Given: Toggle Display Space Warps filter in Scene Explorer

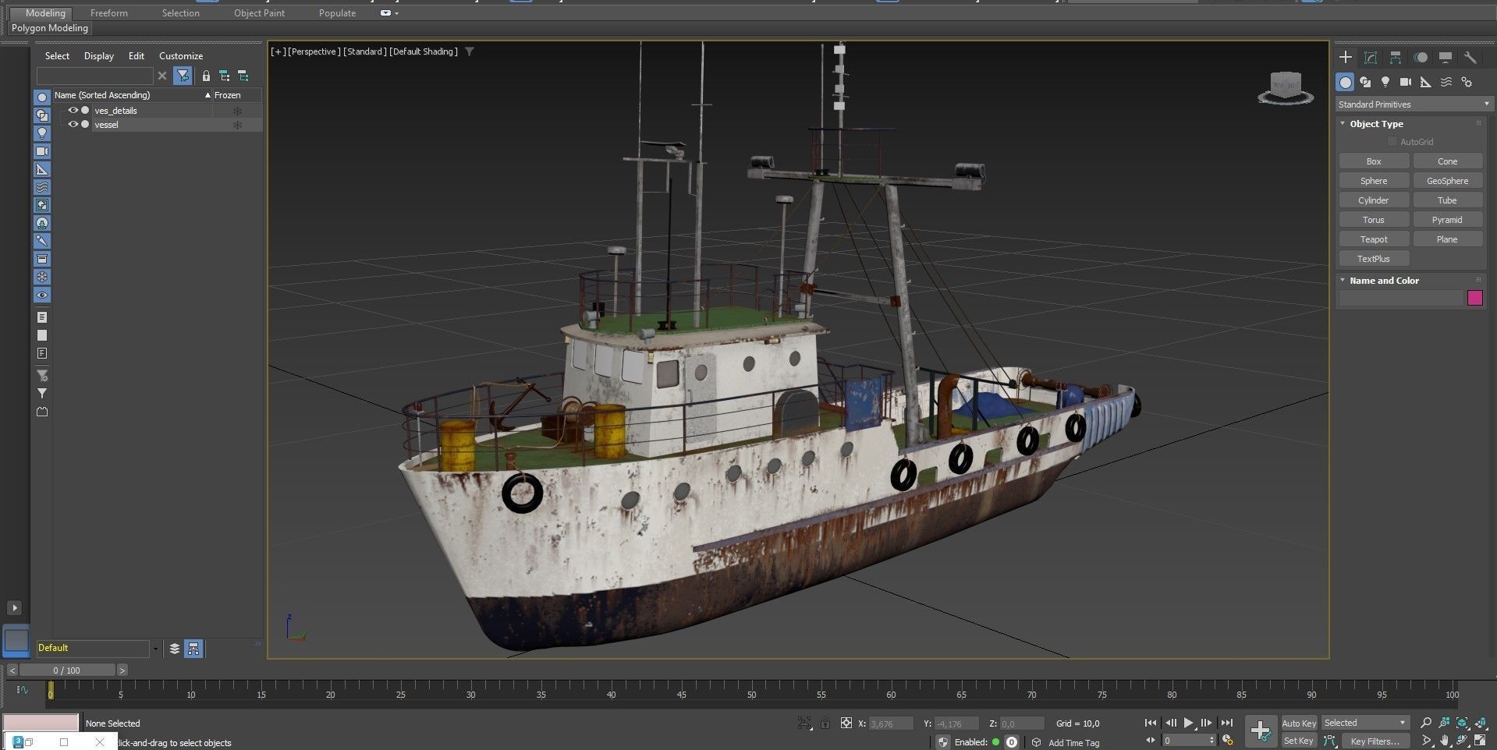Looking at the screenshot, I should 42,187.
